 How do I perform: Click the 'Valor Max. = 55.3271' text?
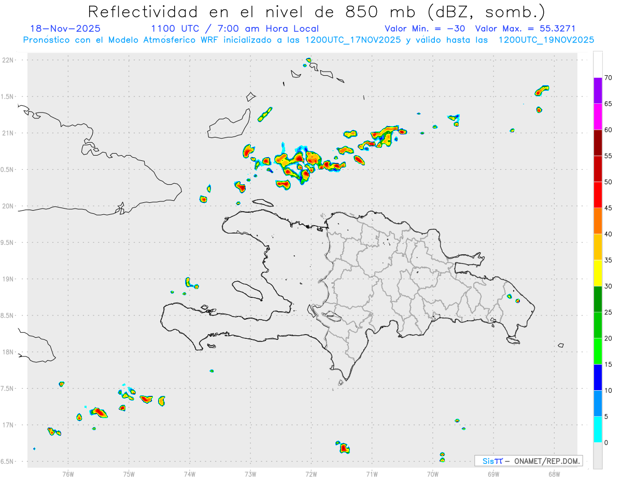tap(526, 29)
